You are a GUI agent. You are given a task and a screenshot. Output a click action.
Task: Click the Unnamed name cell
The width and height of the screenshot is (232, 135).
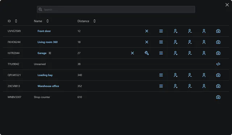40,64
